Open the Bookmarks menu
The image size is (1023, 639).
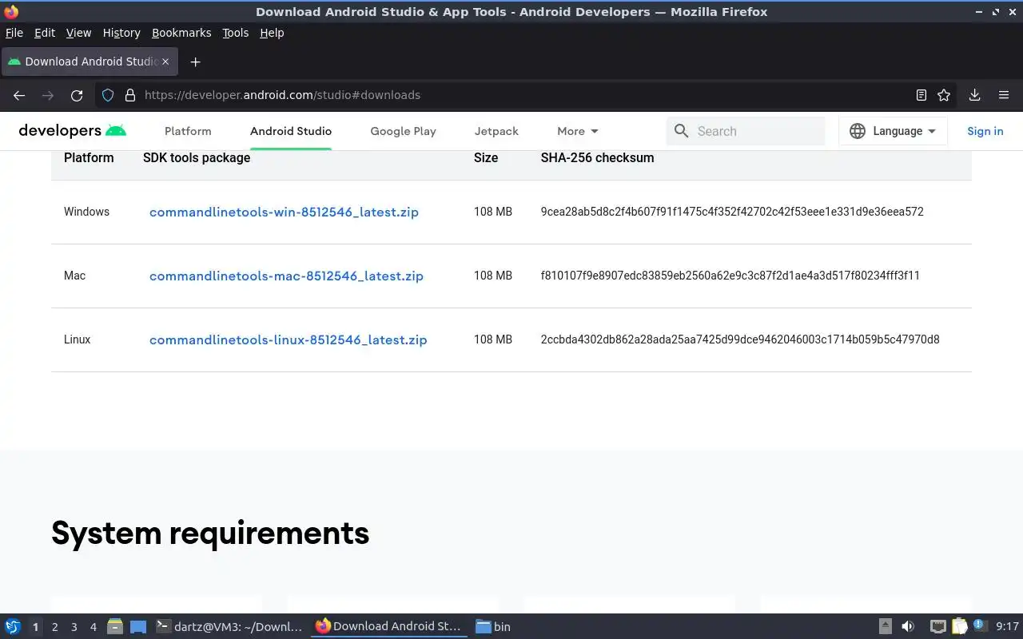[x=181, y=33]
